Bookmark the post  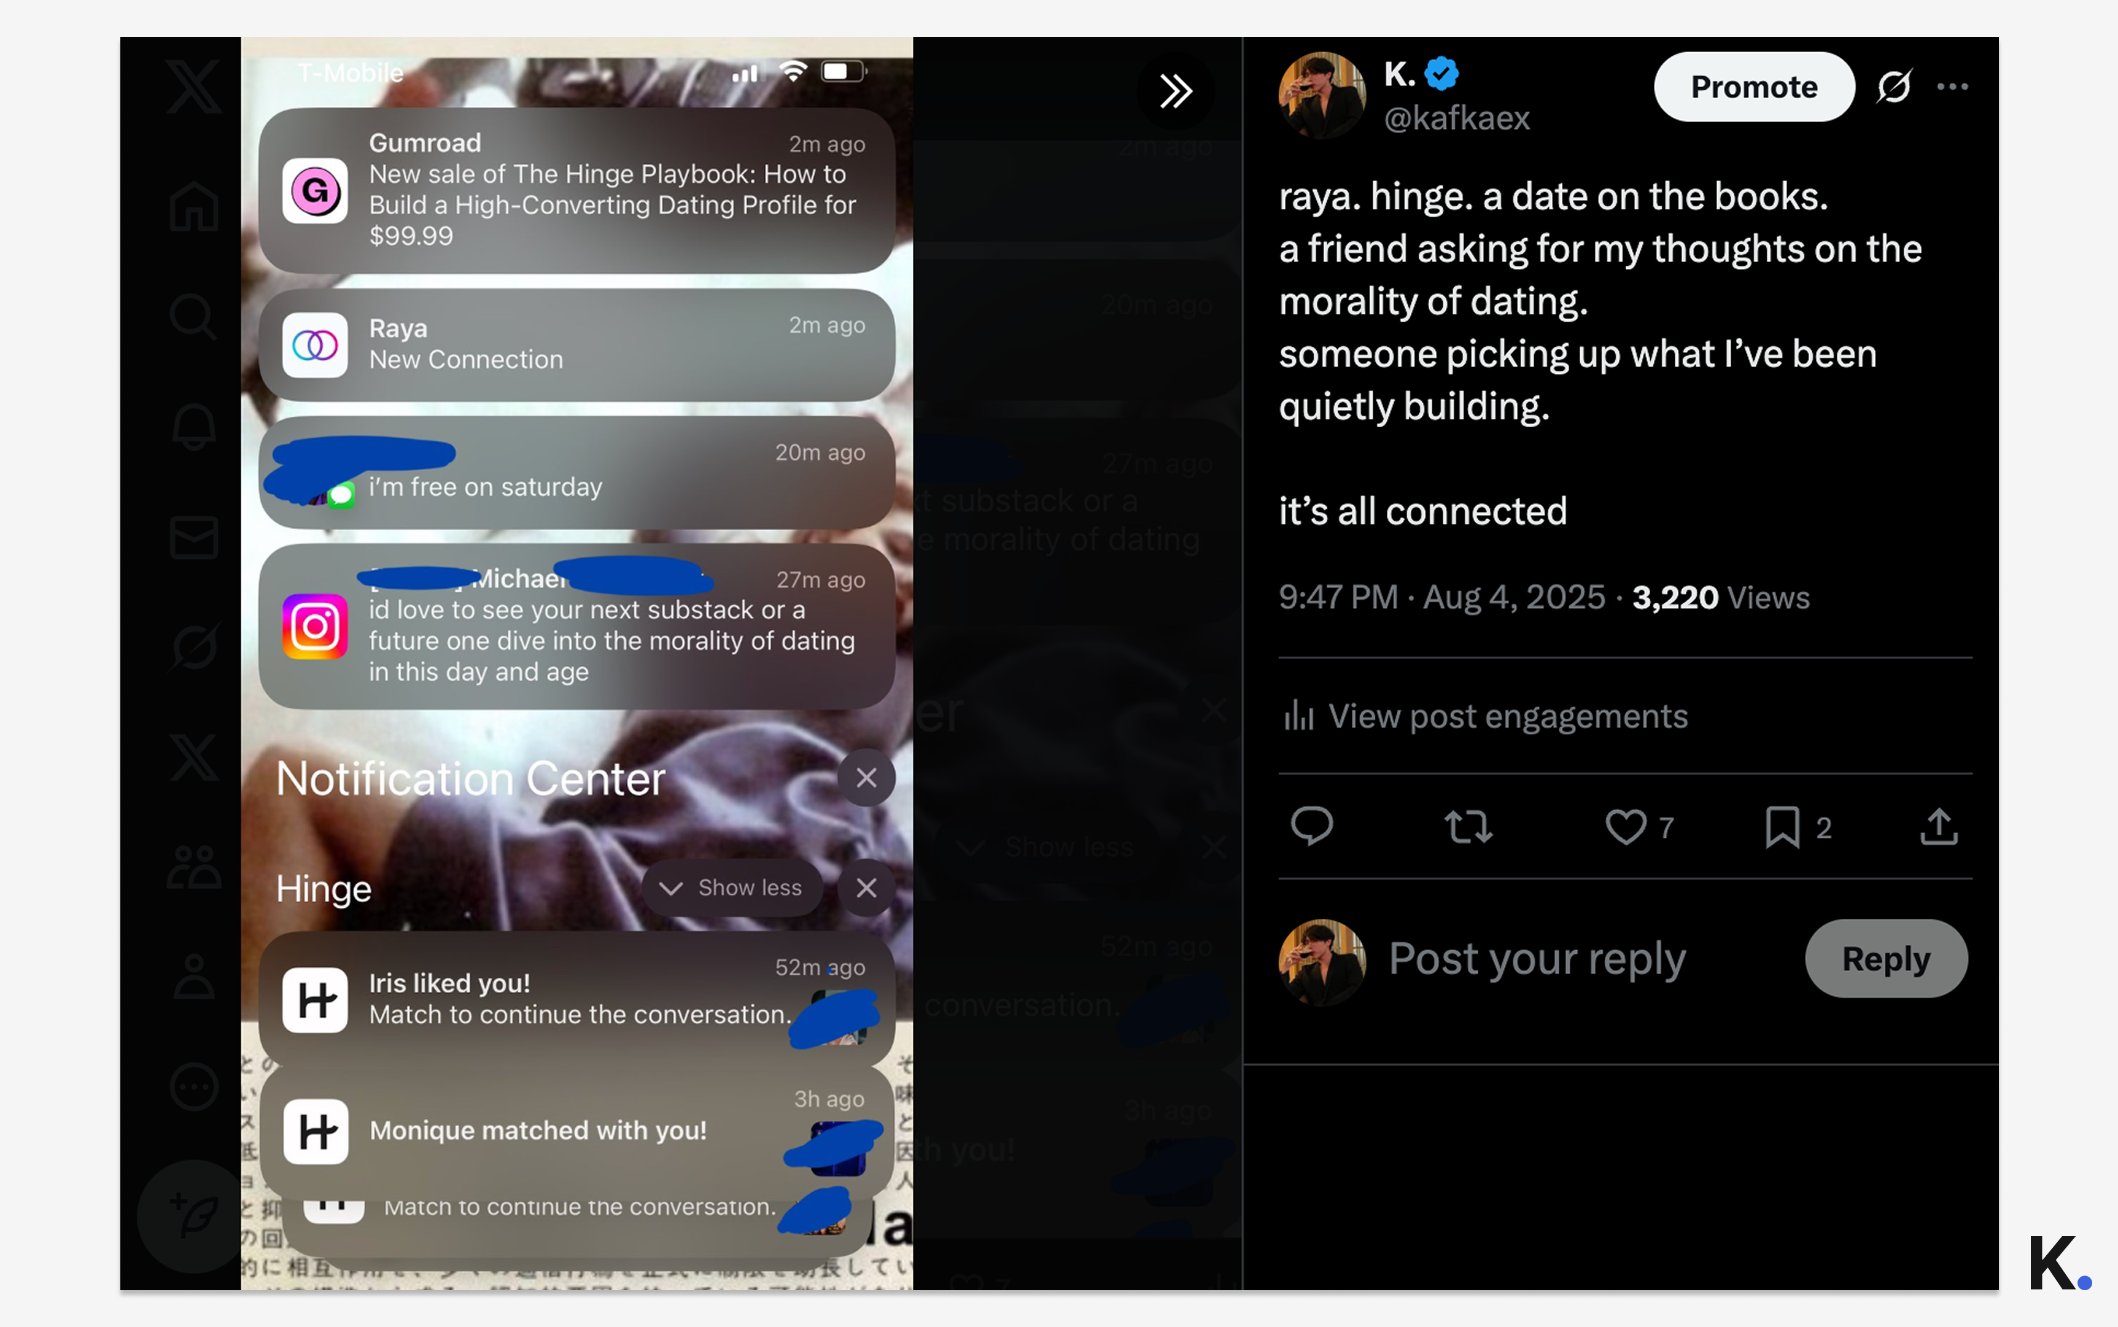[x=1782, y=826]
